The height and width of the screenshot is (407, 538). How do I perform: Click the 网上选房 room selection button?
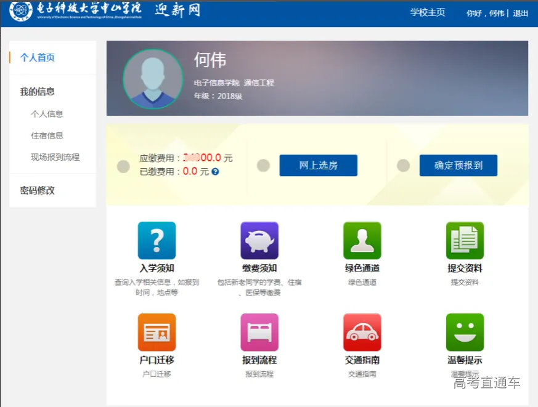coord(319,165)
